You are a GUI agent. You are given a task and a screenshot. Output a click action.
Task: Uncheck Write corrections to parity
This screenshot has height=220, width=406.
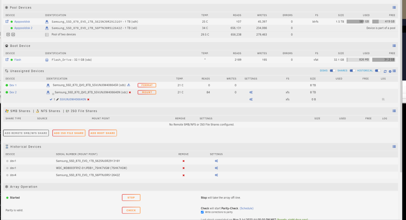pyautogui.click(x=202, y=212)
